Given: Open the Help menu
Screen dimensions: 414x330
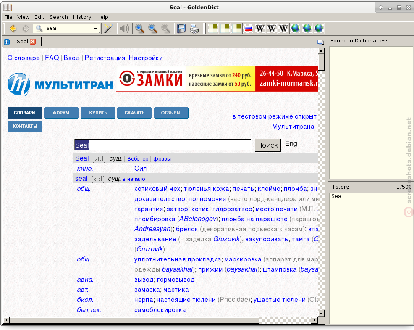Looking at the screenshot, I should coord(102,17).
